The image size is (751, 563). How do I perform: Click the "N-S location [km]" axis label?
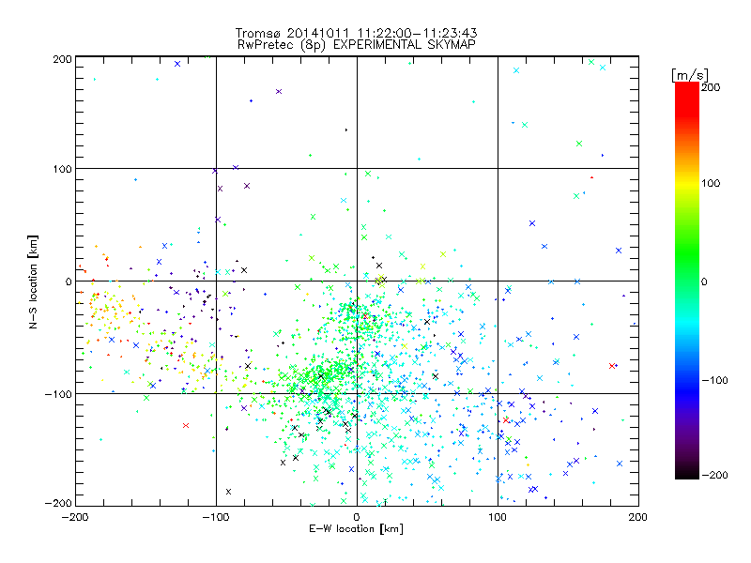coord(33,281)
